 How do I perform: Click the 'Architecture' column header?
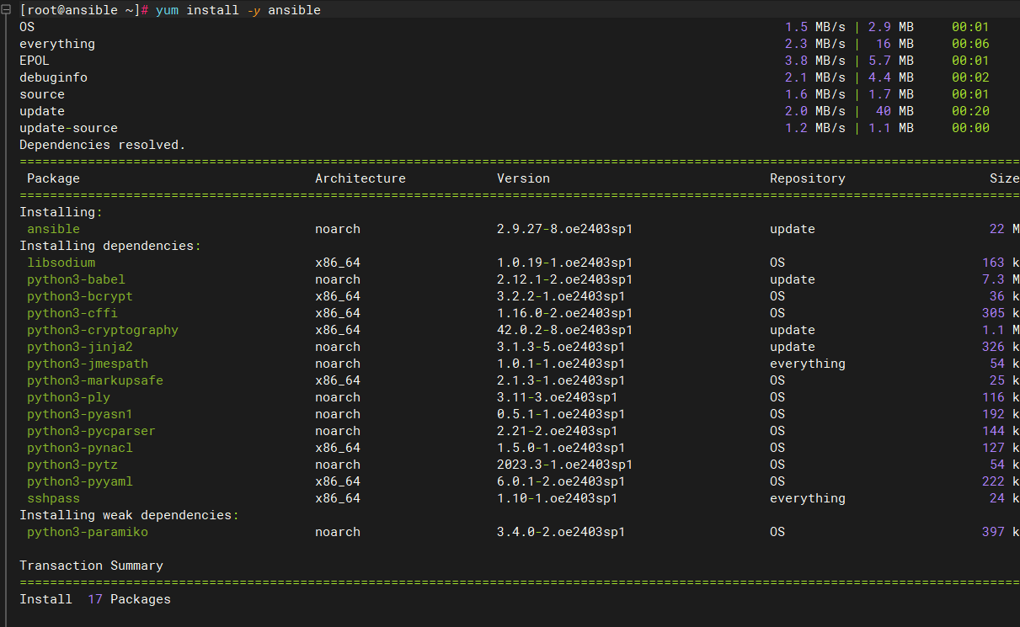pyautogui.click(x=360, y=178)
